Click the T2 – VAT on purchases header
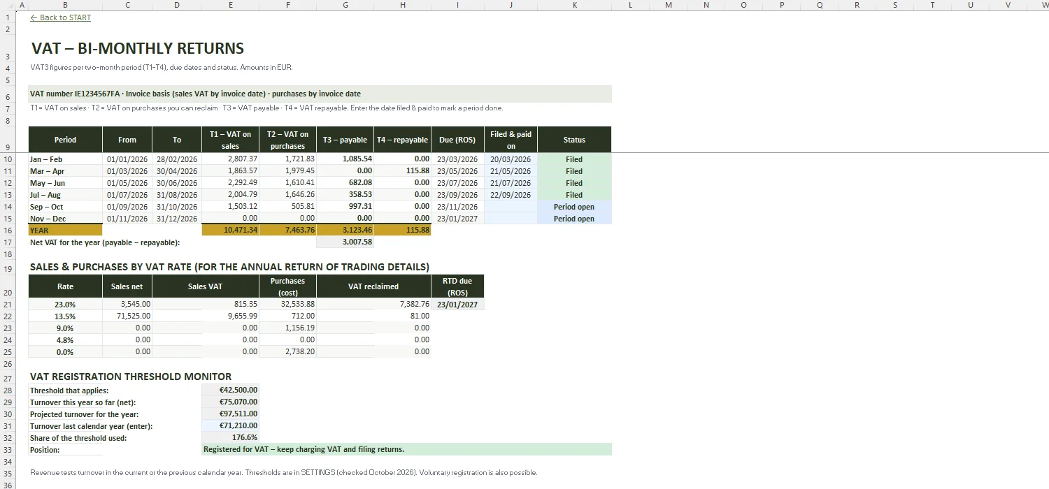The image size is (1049, 489). (x=287, y=140)
